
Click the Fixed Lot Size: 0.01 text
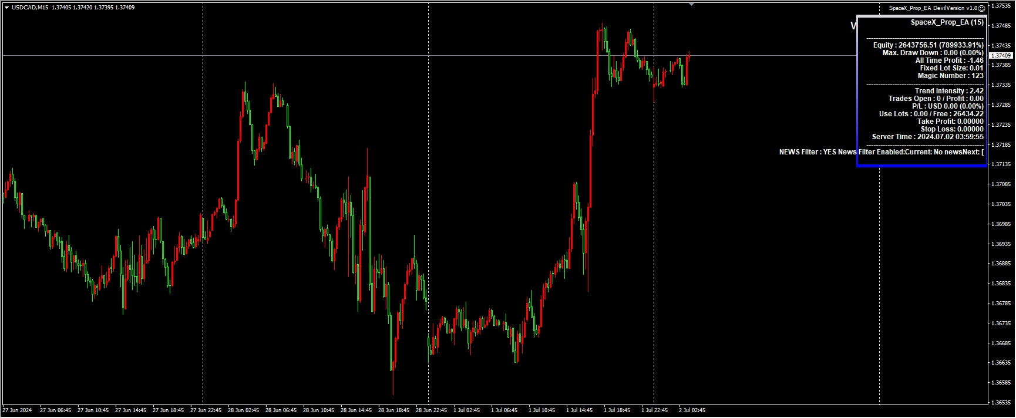[x=951, y=68]
